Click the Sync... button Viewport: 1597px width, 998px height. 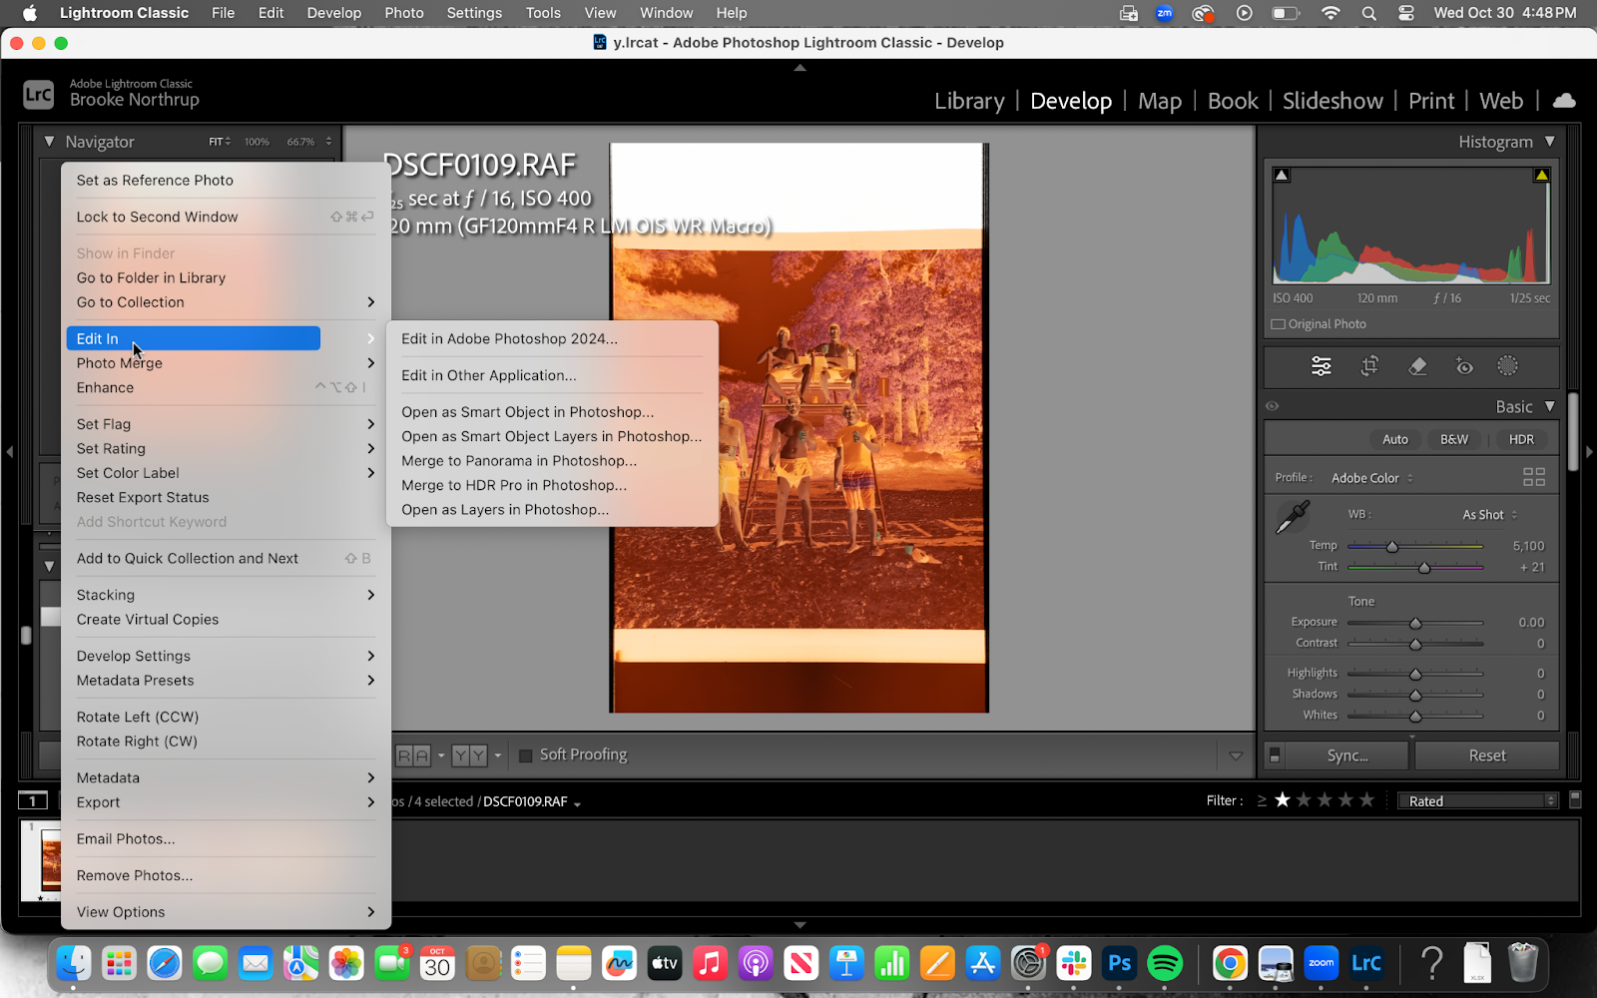(1347, 755)
